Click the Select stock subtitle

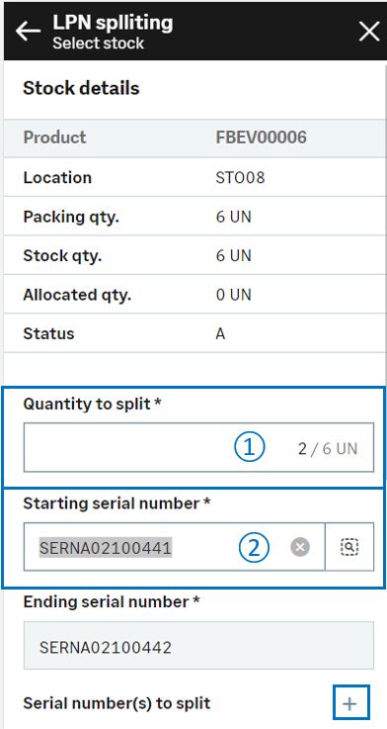pyautogui.click(x=99, y=44)
